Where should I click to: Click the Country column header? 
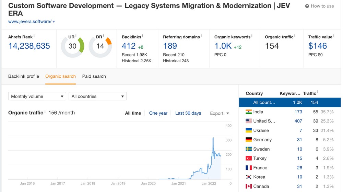click(x=254, y=93)
